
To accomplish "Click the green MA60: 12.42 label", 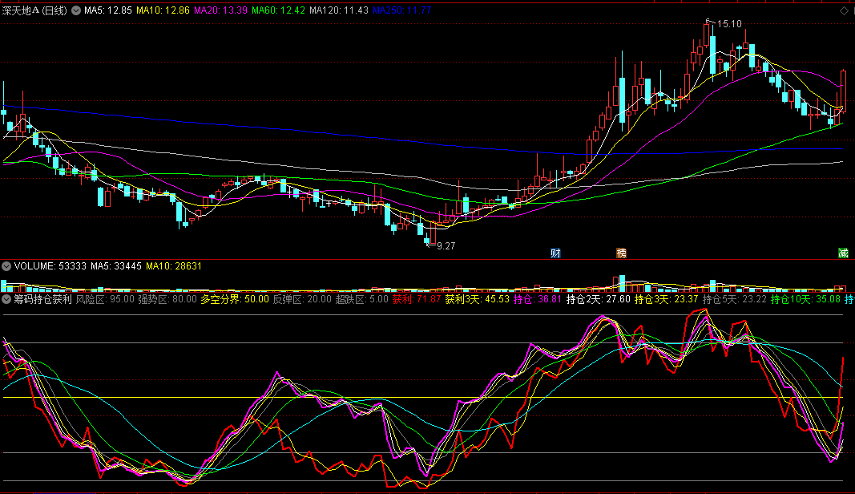I will [x=279, y=10].
